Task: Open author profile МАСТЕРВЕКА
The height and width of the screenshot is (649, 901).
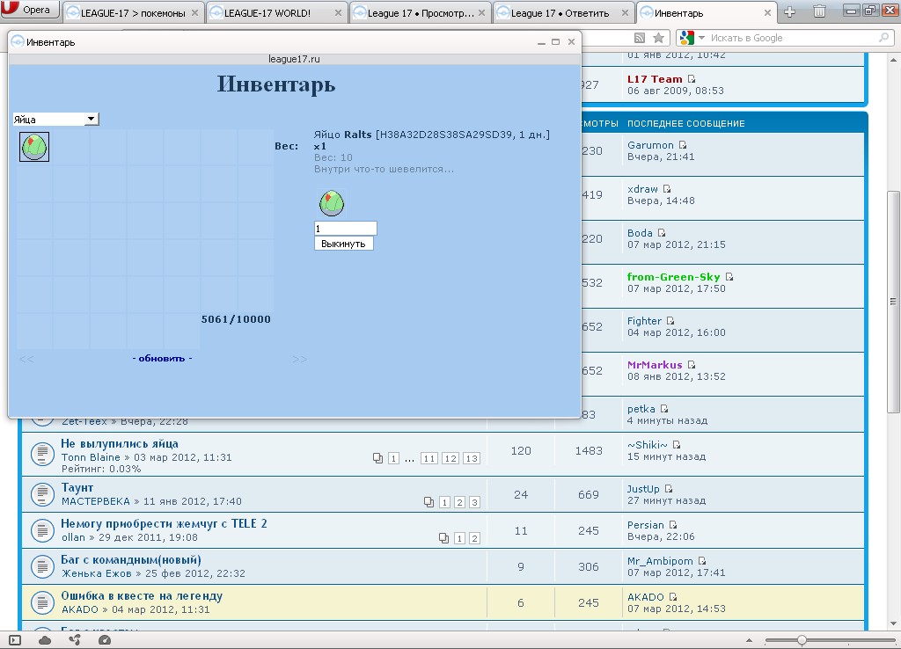Action: pyautogui.click(x=95, y=501)
